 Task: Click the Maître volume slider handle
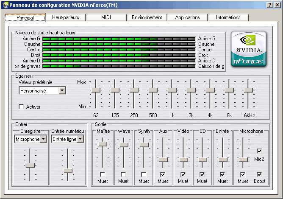(x=103, y=144)
